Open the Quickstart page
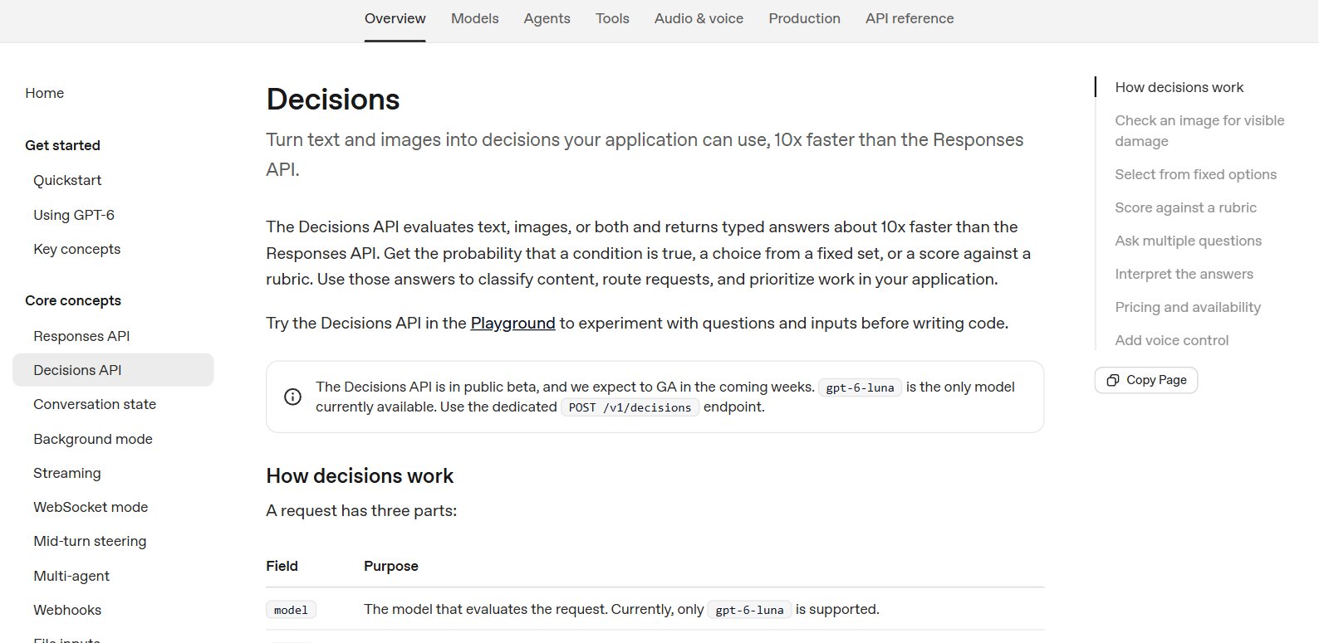The image size is (1329, 643). (67, 180)
